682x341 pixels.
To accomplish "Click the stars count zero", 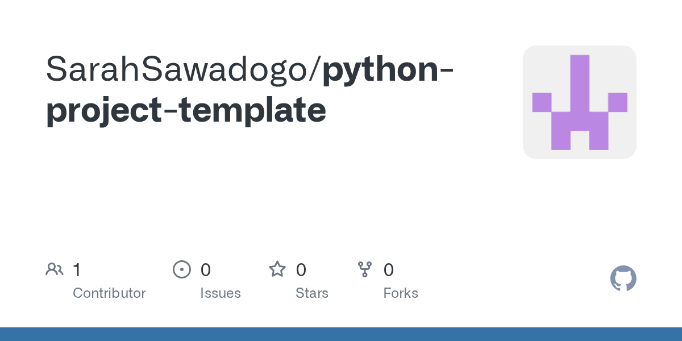I will click(x=301, y=270).
